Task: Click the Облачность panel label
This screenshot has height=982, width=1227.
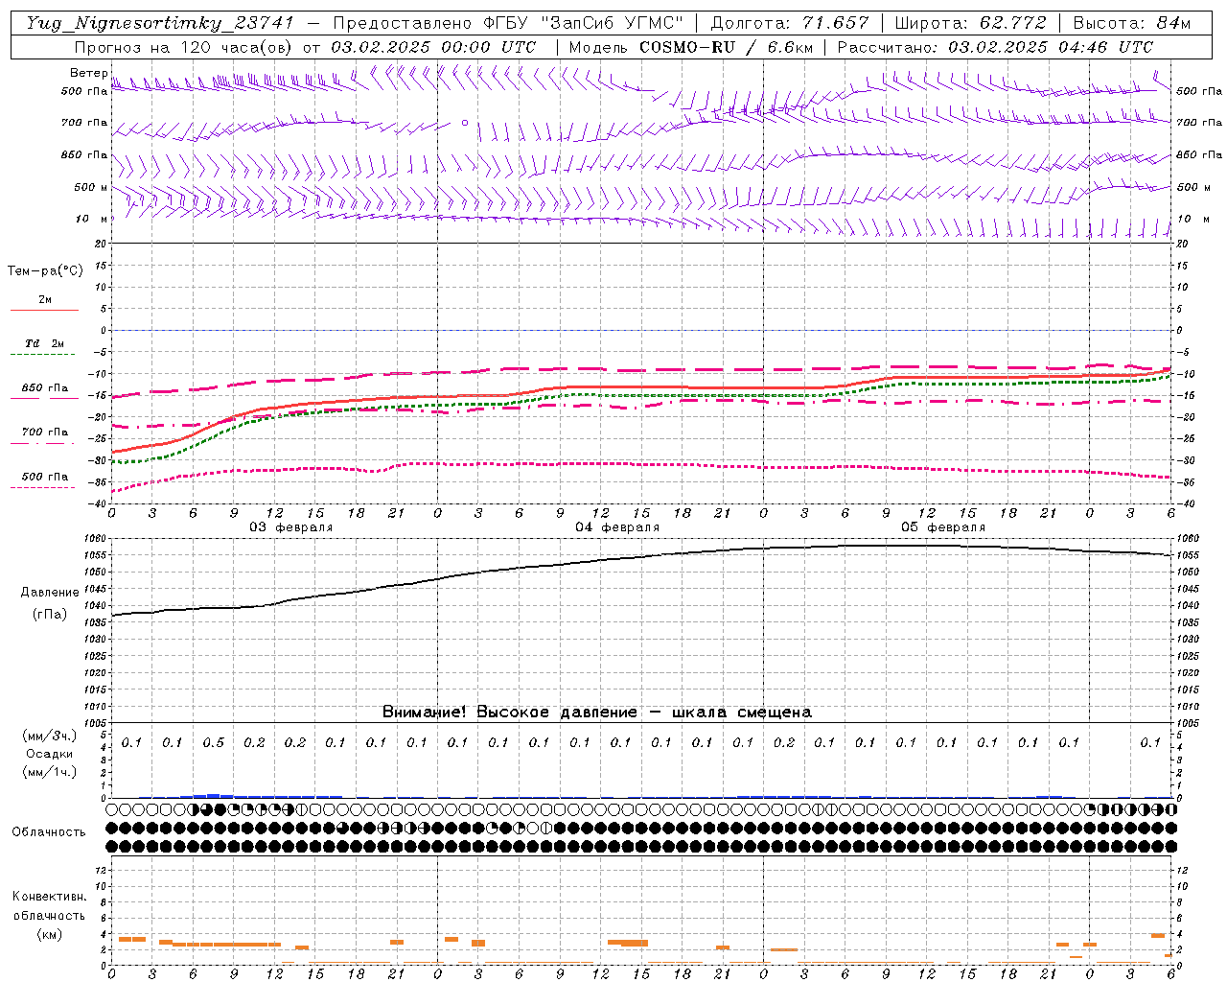Action: point(49,832)
